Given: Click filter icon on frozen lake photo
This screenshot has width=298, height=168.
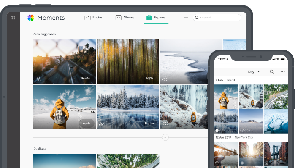Looking at the screenshot, I should (x=102, y=124).
